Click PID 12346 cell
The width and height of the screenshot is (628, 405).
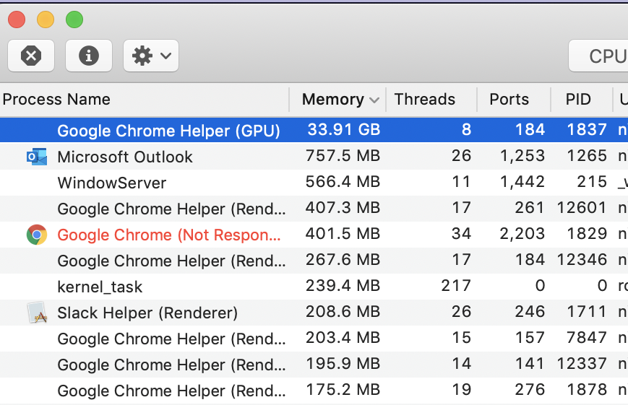click(x=582, y=260)
